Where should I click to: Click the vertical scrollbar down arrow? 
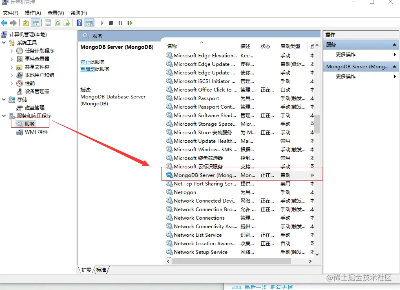click(x=317, y=254)
